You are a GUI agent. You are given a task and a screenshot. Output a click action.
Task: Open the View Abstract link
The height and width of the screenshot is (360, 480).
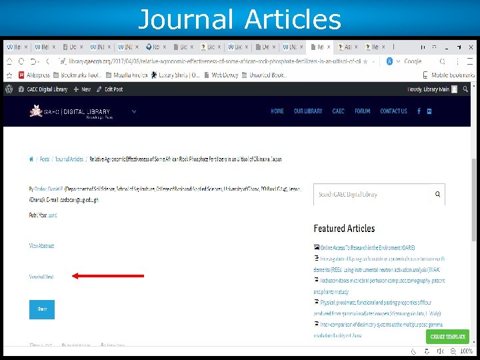click(x=41, y=246)
